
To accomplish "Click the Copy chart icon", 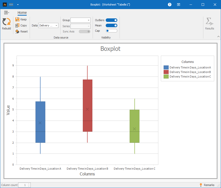I will (x=17, y=25).
